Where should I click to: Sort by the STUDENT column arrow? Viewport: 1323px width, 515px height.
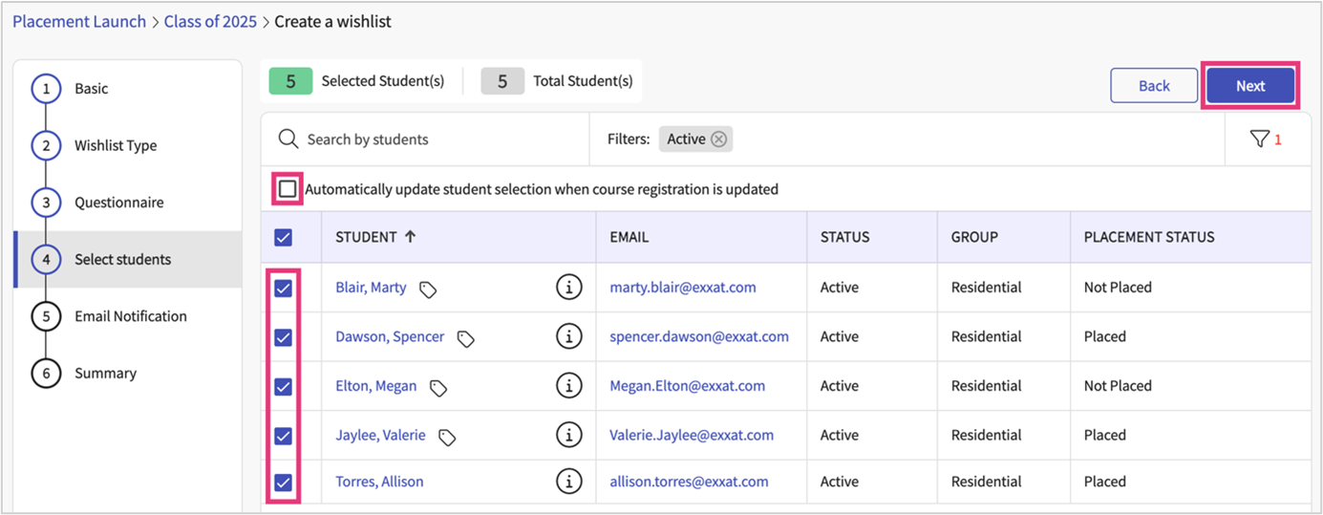click(411, 237)
